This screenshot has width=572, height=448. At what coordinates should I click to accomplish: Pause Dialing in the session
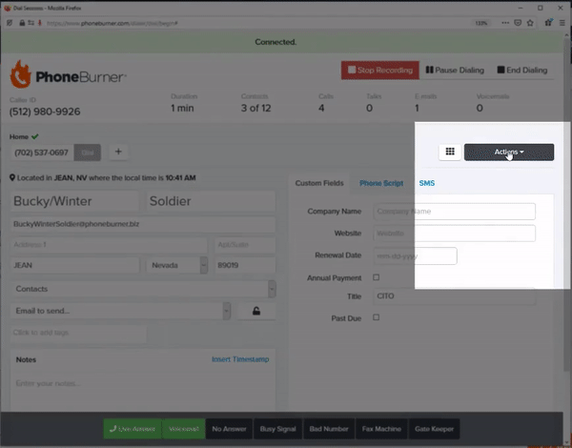pyautogui.click(x=453, y=71)
